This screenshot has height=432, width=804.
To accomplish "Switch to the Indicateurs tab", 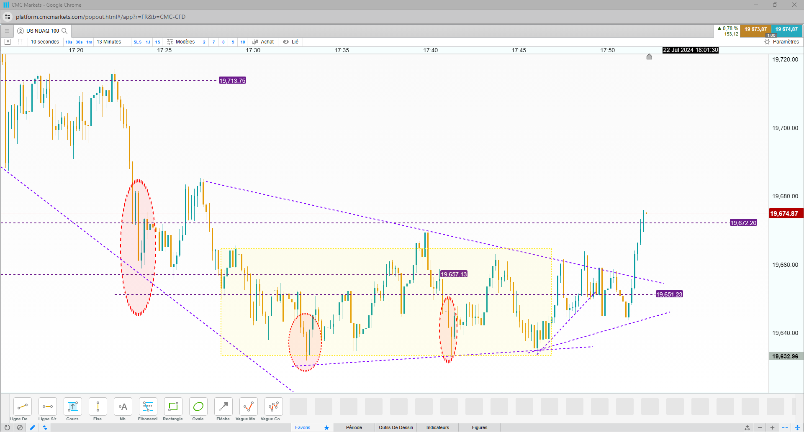I will pos(438,427).
